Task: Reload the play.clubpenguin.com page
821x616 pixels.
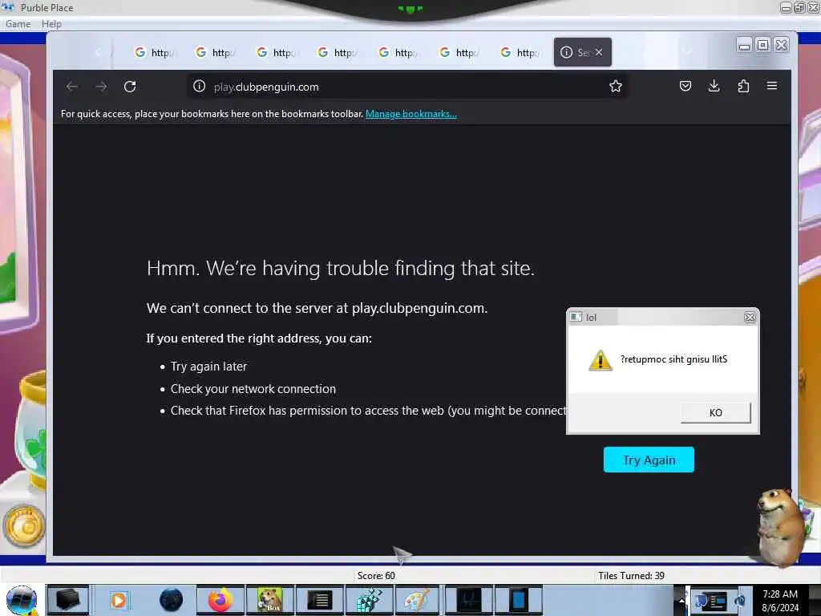Action: pyautogui.click(x=130, y=87)
